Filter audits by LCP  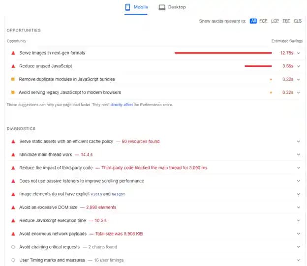pos(275,21)
